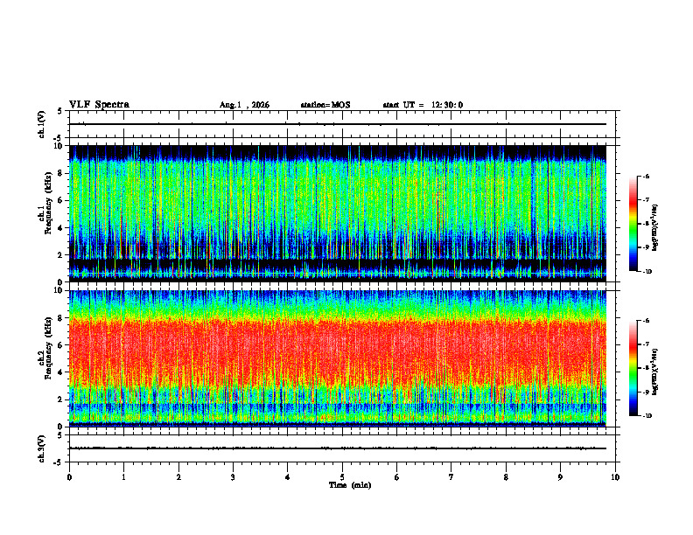The width and height of the screenshot is (693, 535).
Task: Click the ch.2 color bar log(PSD) label
Action: pos(655,372)
